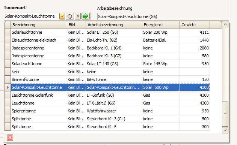This screenshot has width=237, height=145.
Task: Click the Solar 600 Wp cell
Action: pyautogui.click(x=161, y=87)
